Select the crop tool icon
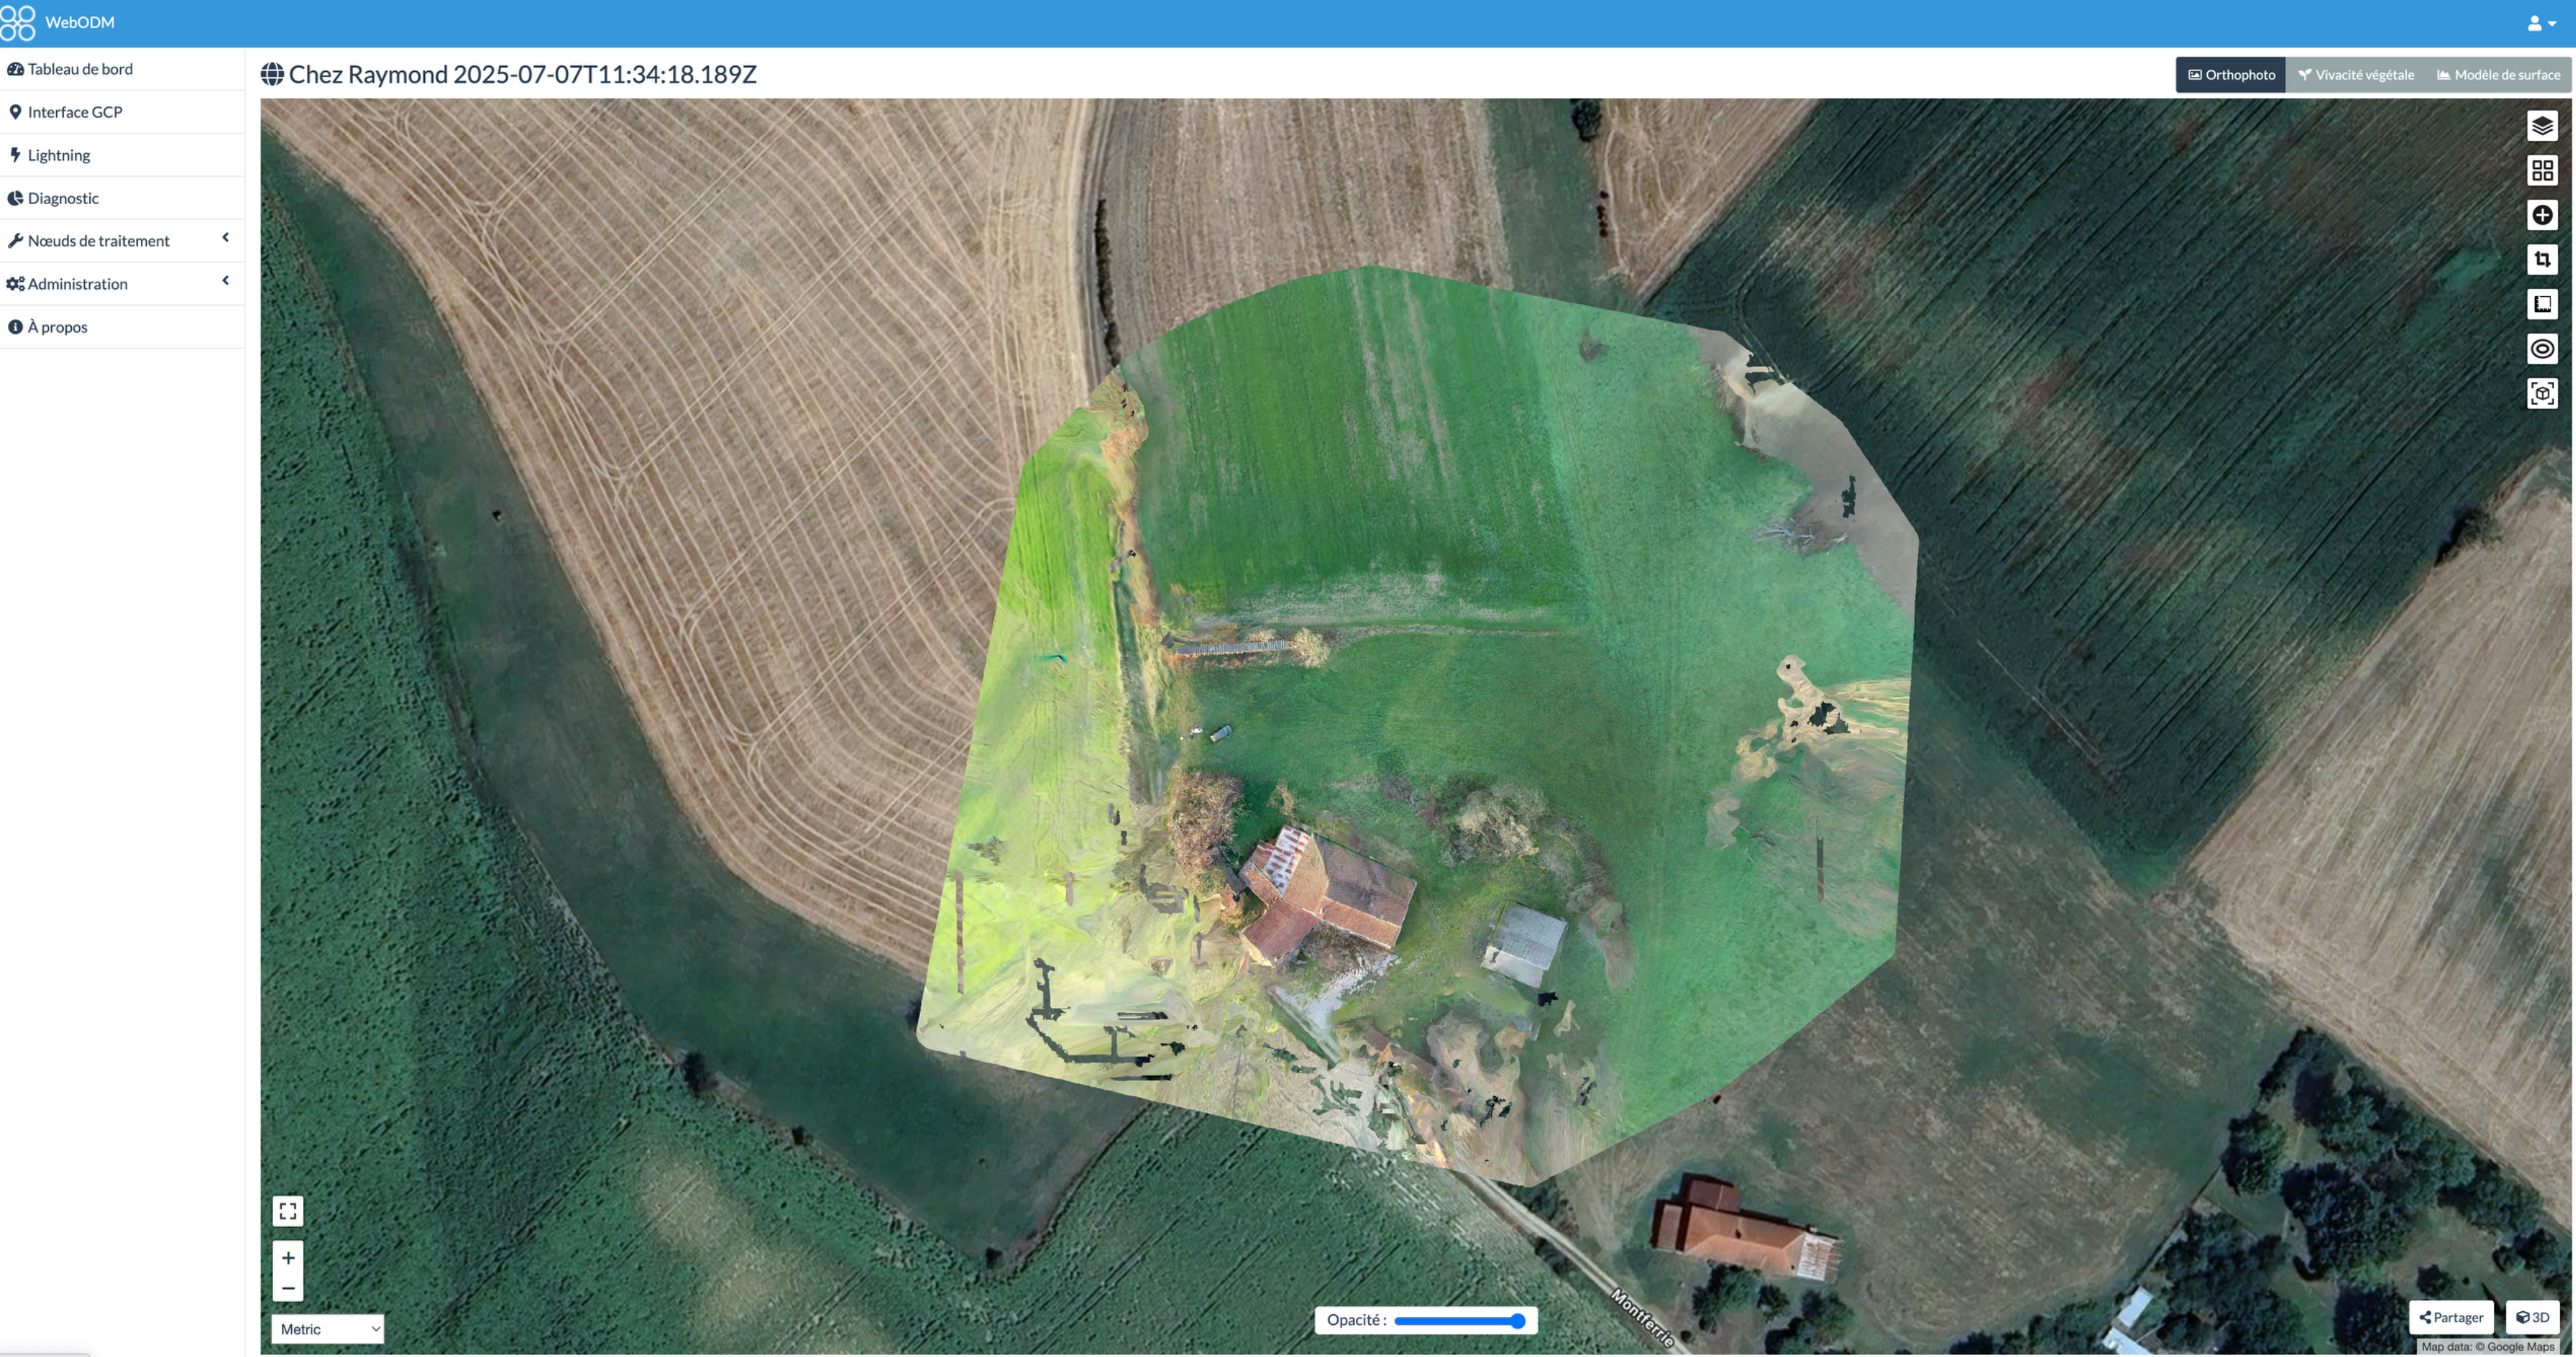Image resolution: width=2576 pixels, height=1357 pixels. pyautogui.click(x=2541, y=260)
